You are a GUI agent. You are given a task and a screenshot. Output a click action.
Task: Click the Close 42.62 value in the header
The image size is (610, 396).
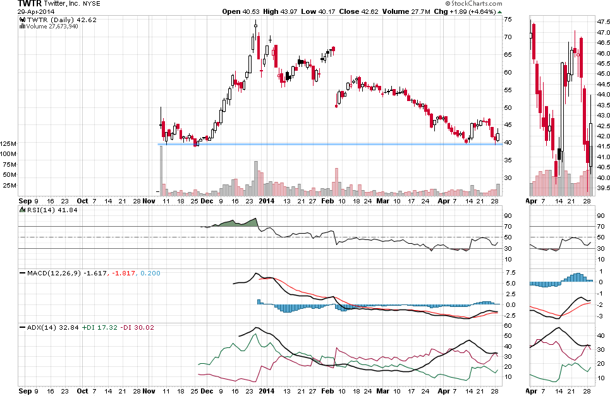(358, 11)
